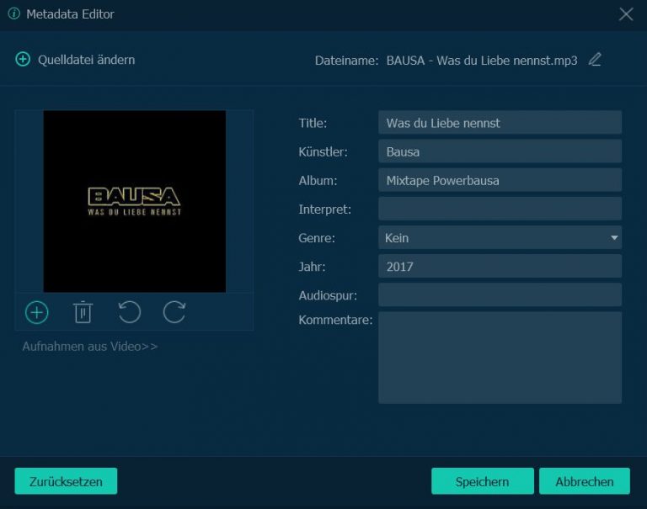The width and height of the screenshot is (647, 509).
Task: Click the Kommentare text area
Action: (x=500, y=358)
